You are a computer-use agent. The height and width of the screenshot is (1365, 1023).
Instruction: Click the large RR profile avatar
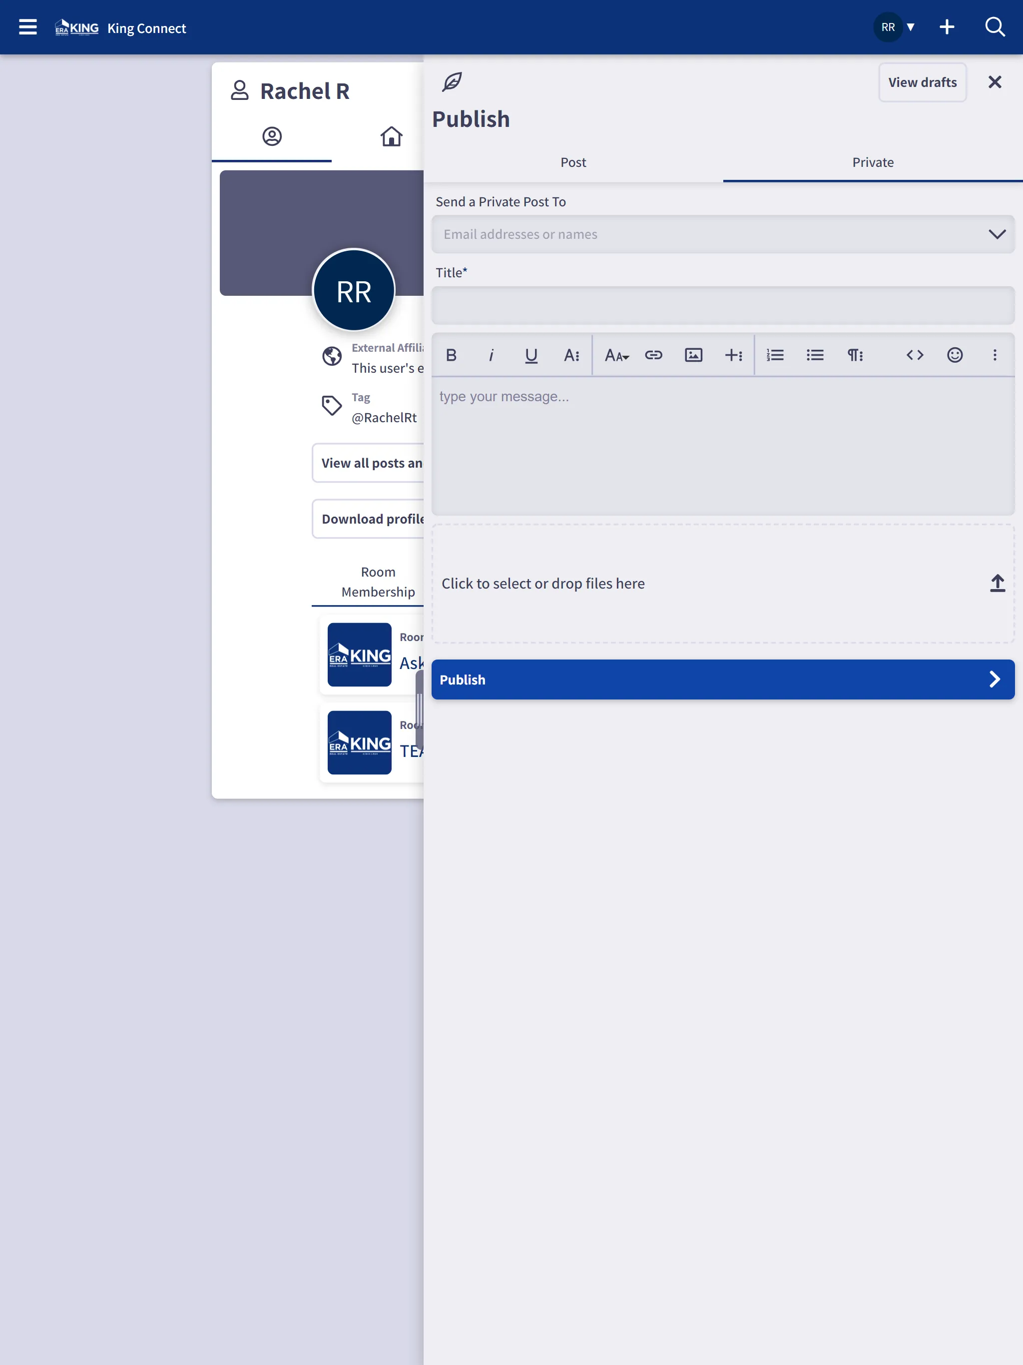[354, 290]
